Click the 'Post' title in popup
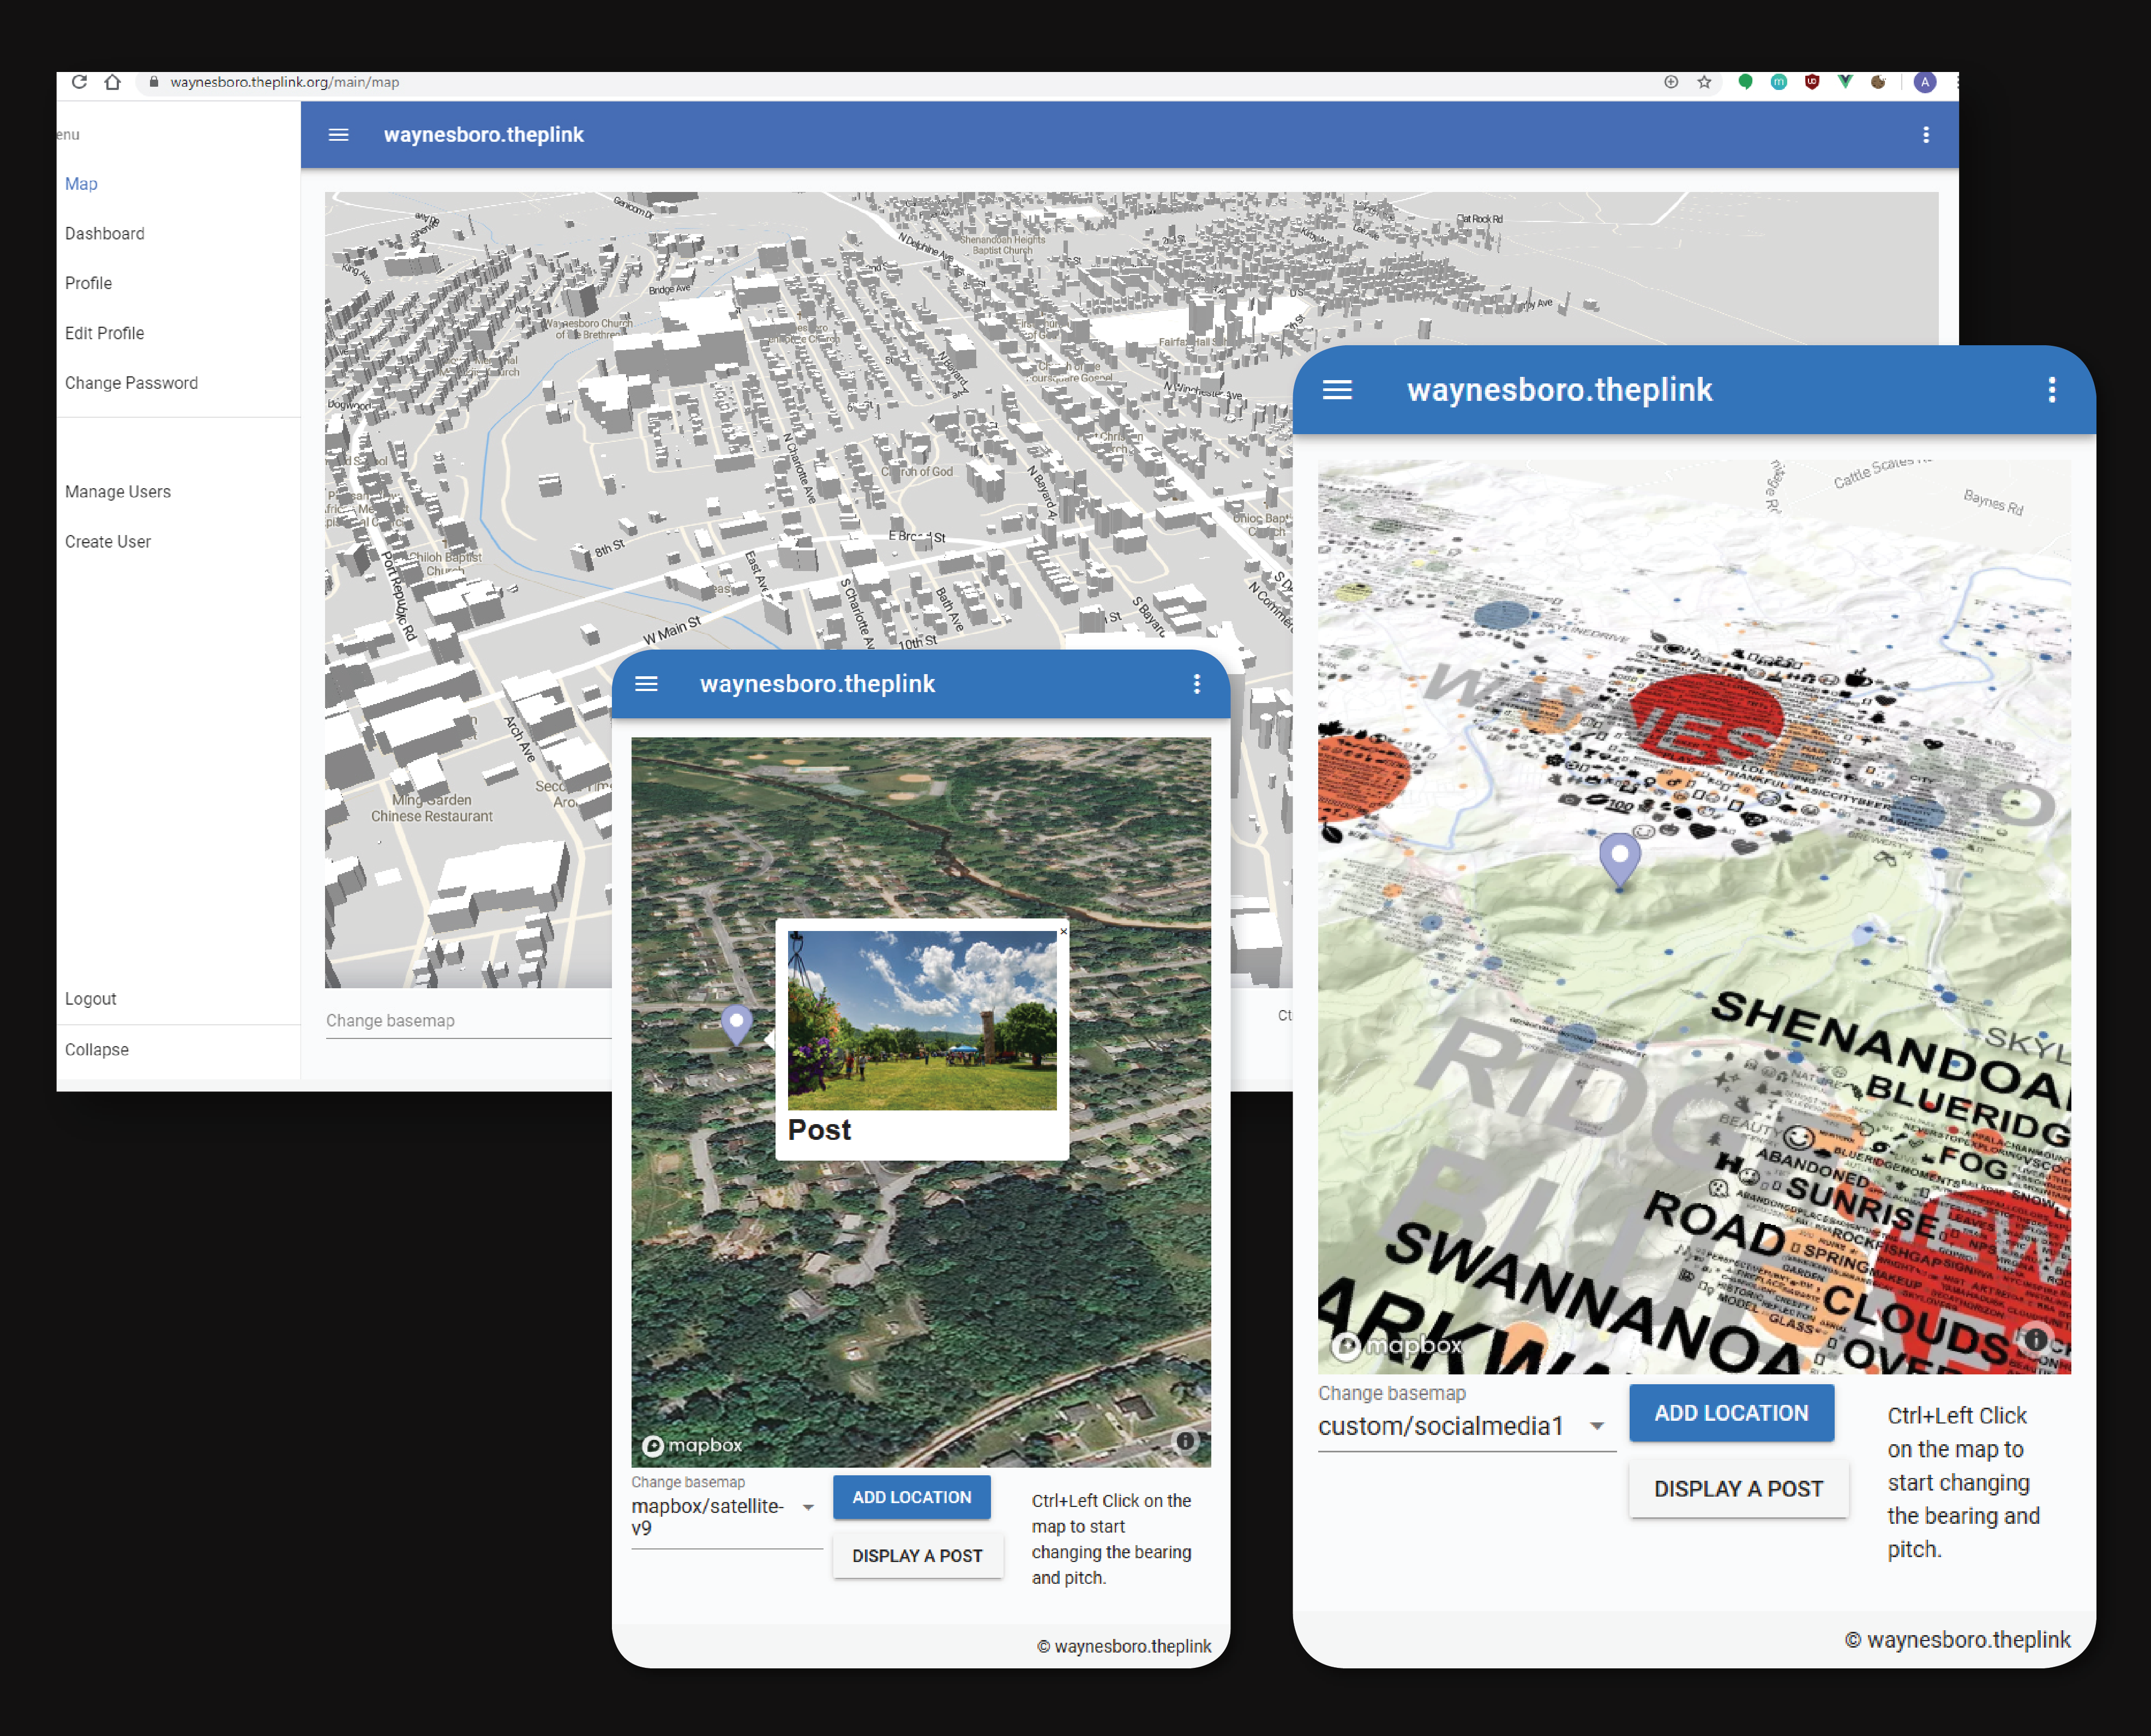Viewport: 2151px width, 1736px height. point(819,1130)
